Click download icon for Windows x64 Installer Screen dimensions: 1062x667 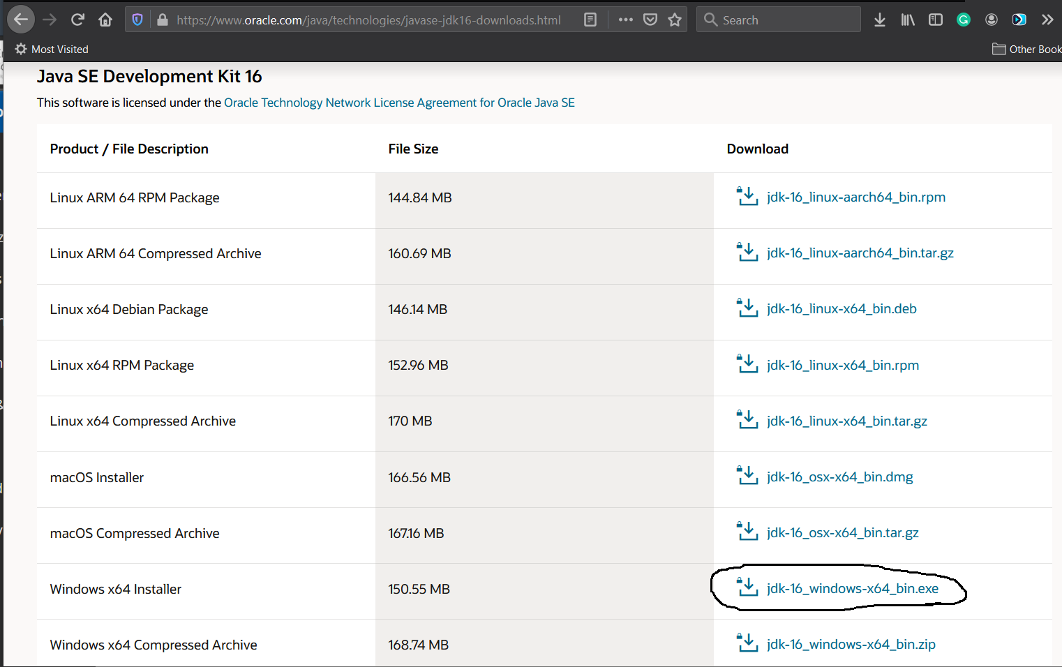coord(747,587)
